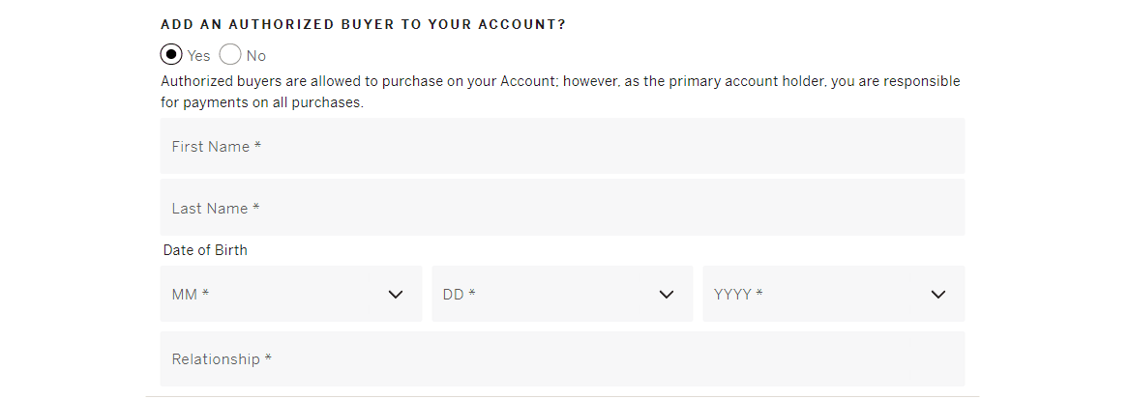This screenshot has height=399, width=1130.
Task: Open the YYYY year dropdown
Action: (833, 294)
